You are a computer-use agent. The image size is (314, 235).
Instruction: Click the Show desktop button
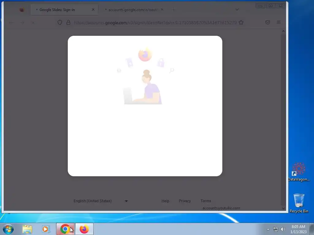coord(312,229)
